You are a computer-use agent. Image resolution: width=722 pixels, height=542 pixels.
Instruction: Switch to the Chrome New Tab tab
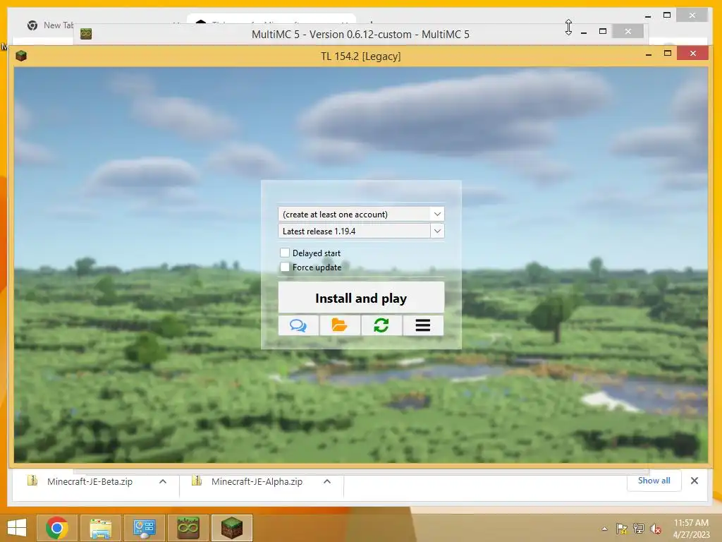[x=50, y=25]
